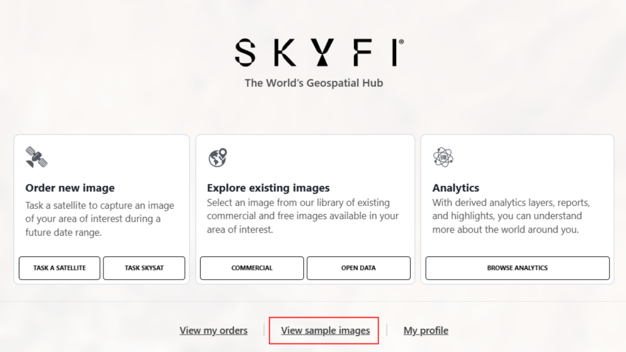Open Browse Analytics
This screenshot has width=626, height=352.
coord(517,268)
